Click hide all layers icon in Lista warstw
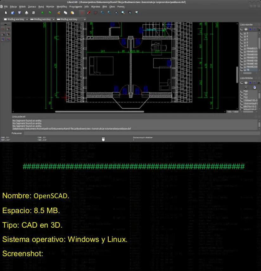Image resolution: width=261 pixels, height=271 pixels. coord(246,29)
